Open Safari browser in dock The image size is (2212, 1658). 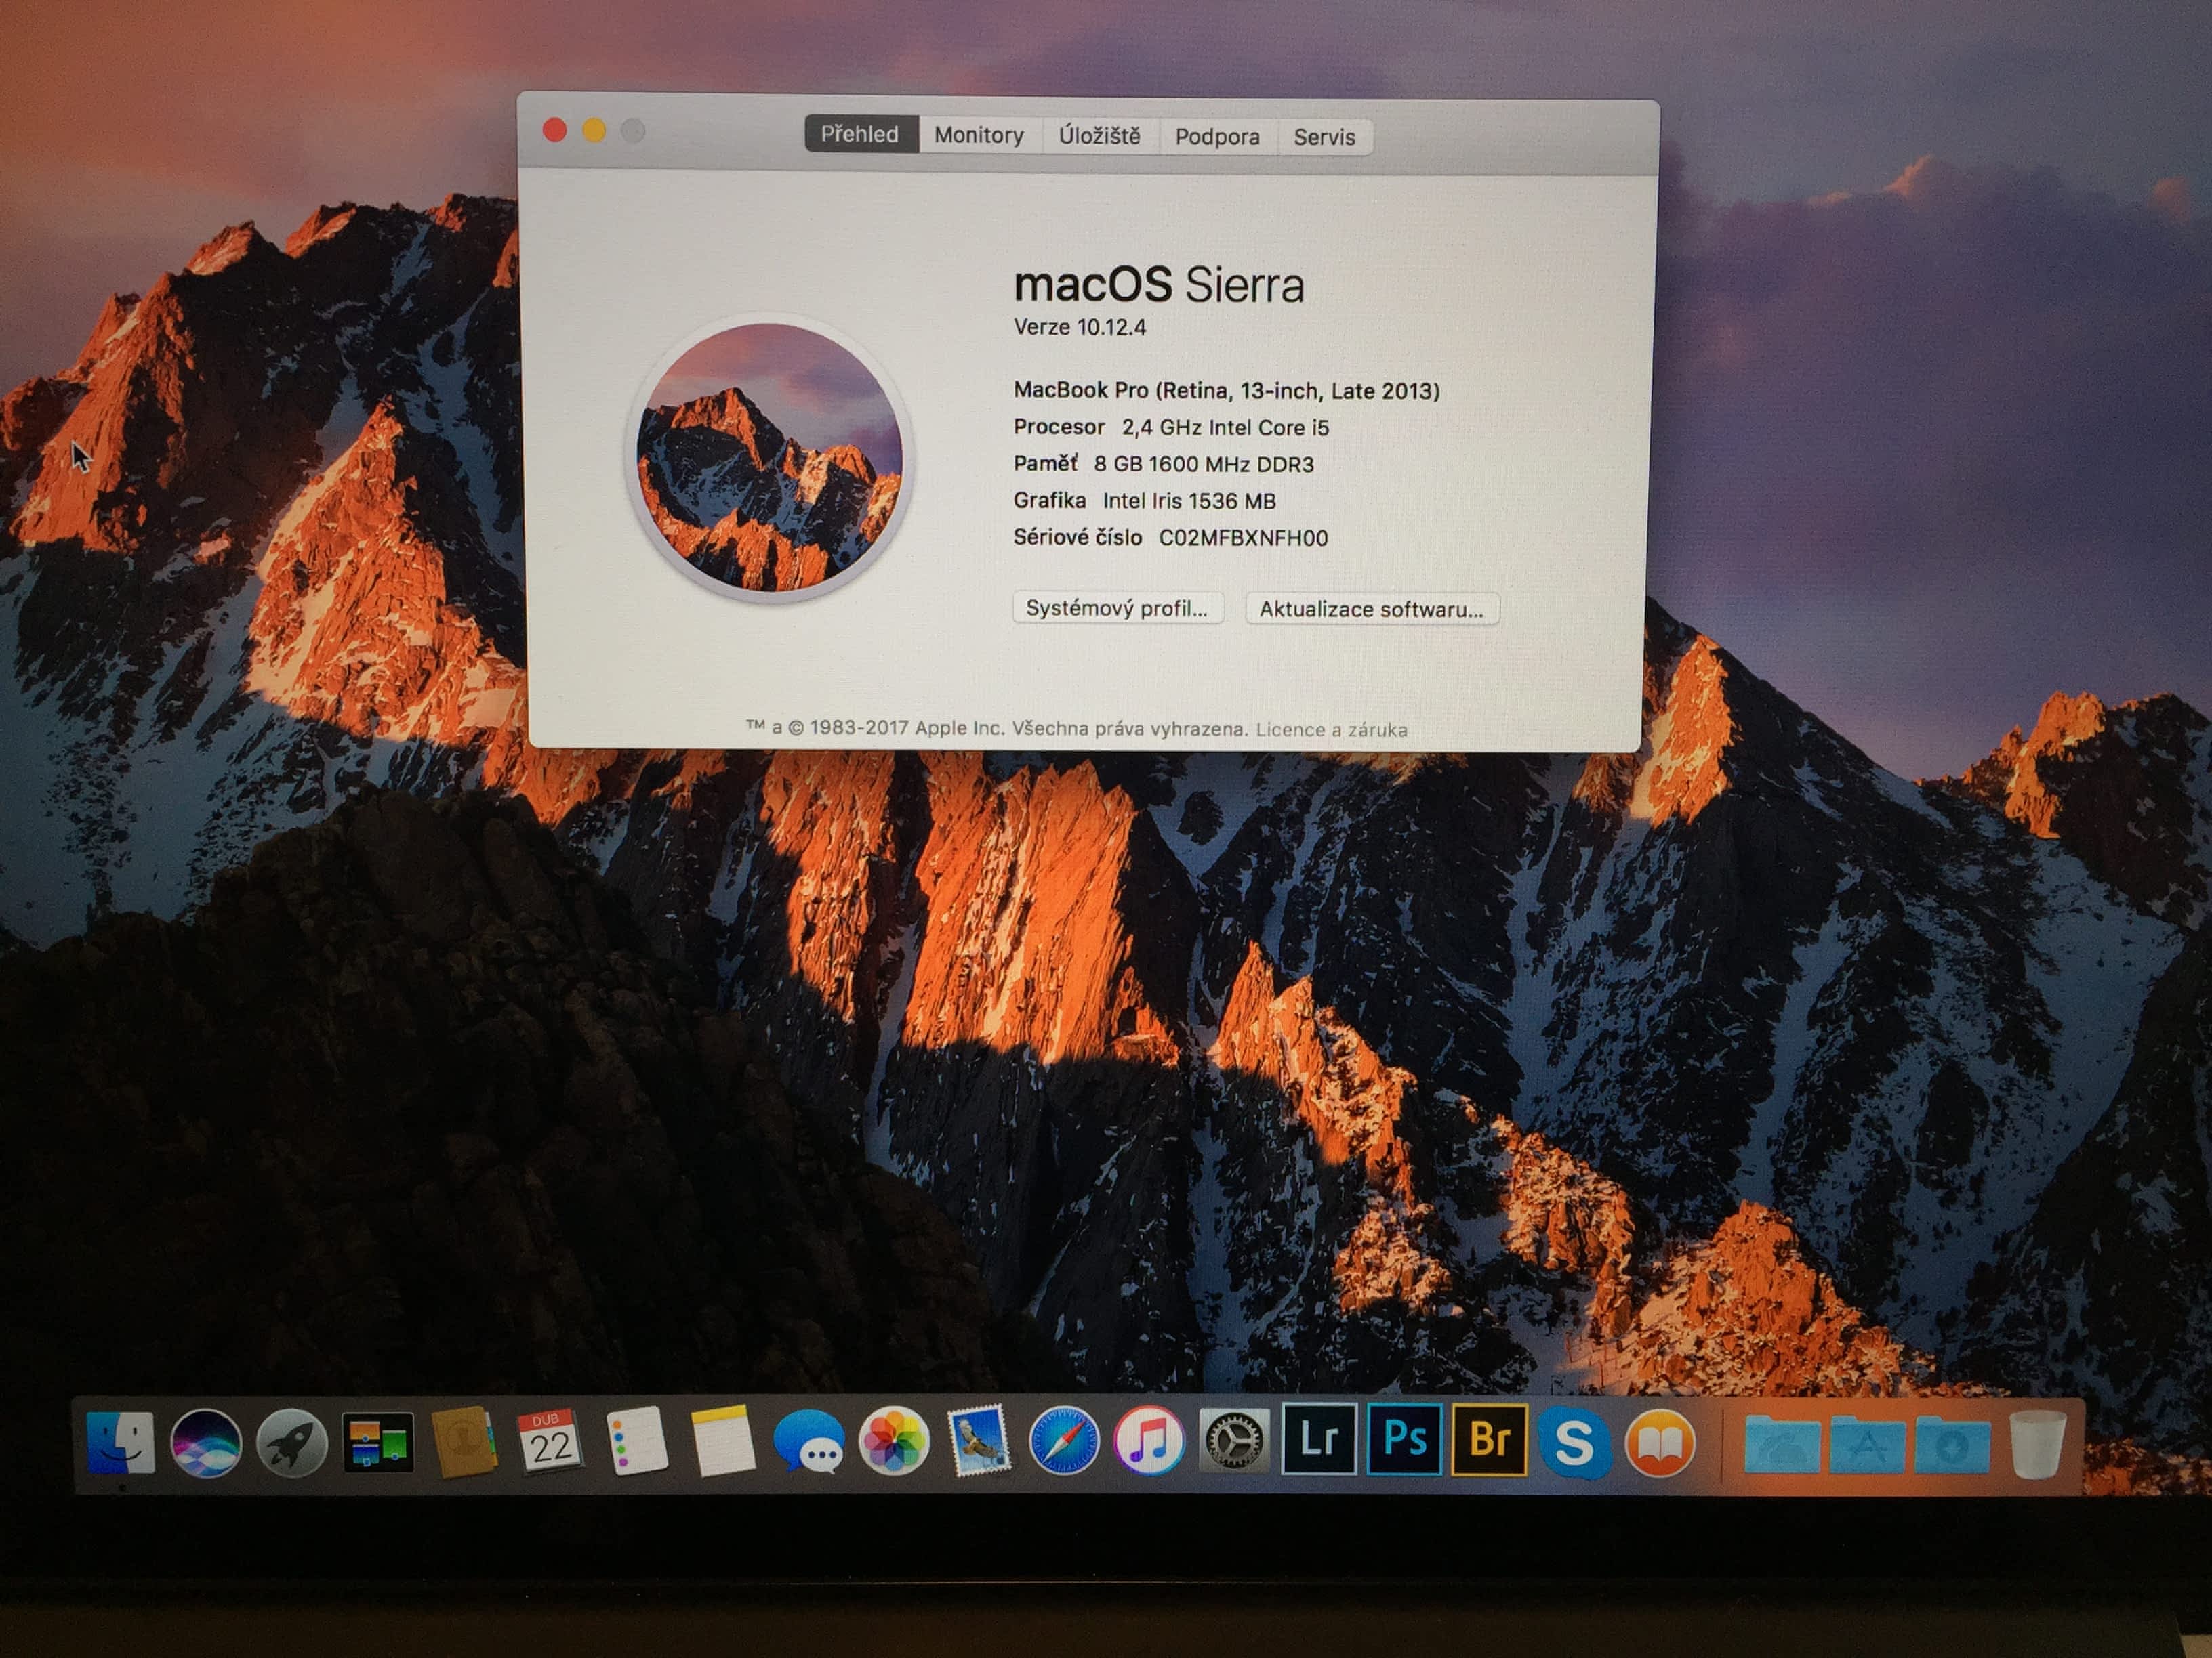click(x=1063, y=1441)
